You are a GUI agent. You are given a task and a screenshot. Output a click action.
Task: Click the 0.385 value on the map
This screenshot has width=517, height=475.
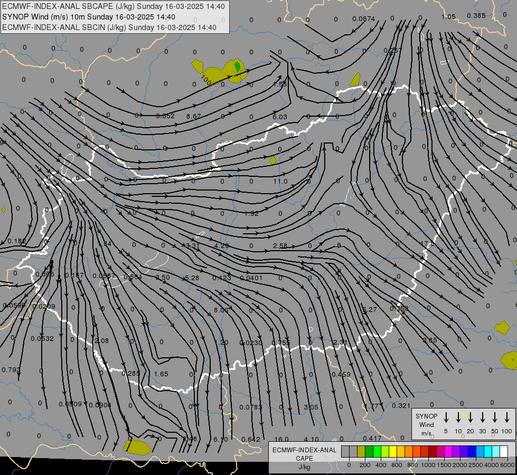(x=476, y=15)
